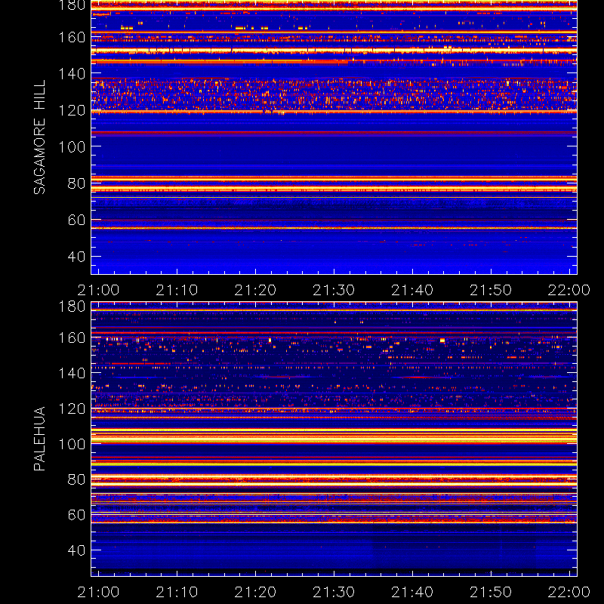Viewport: 604px width, 604px height.
Task: Select the 140 tick label on Sagamore Hill axis
Action: [x=72, y=73]
